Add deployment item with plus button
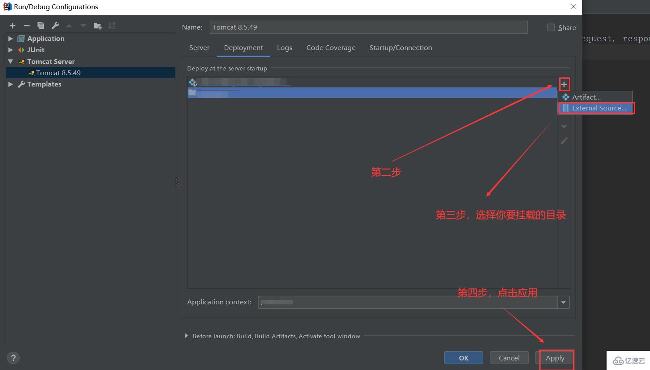Screen dimensions: 650x370 [564, 84]
